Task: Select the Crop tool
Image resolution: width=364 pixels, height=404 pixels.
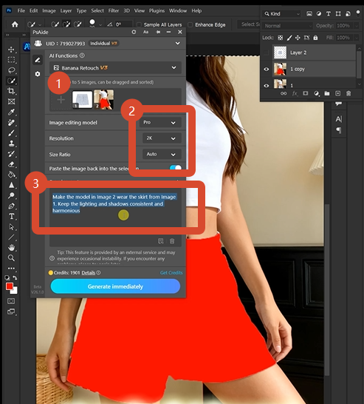Action: pyautogui.click(x=11, y=91)
